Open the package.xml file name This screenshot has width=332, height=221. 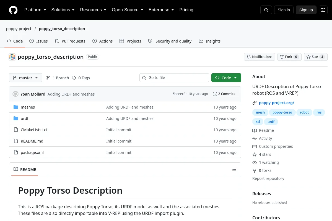coord(32,152)
